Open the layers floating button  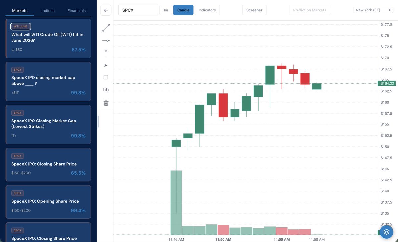[x=386, y=232]
